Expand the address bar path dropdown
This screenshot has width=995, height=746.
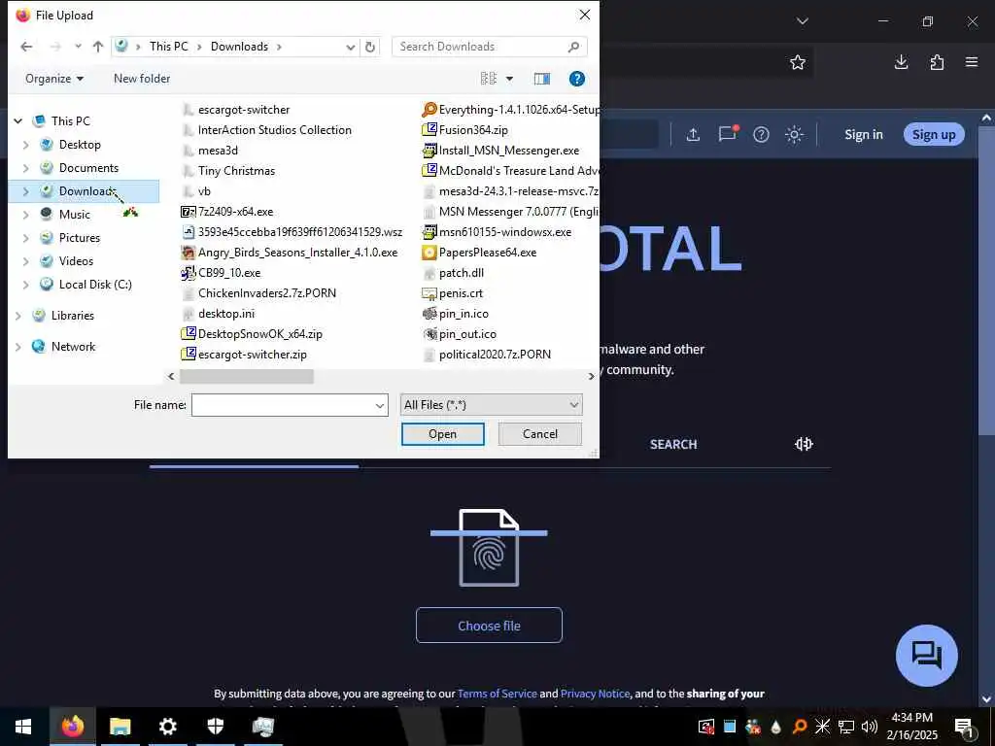pyautogui.click(x=350, y=47)
